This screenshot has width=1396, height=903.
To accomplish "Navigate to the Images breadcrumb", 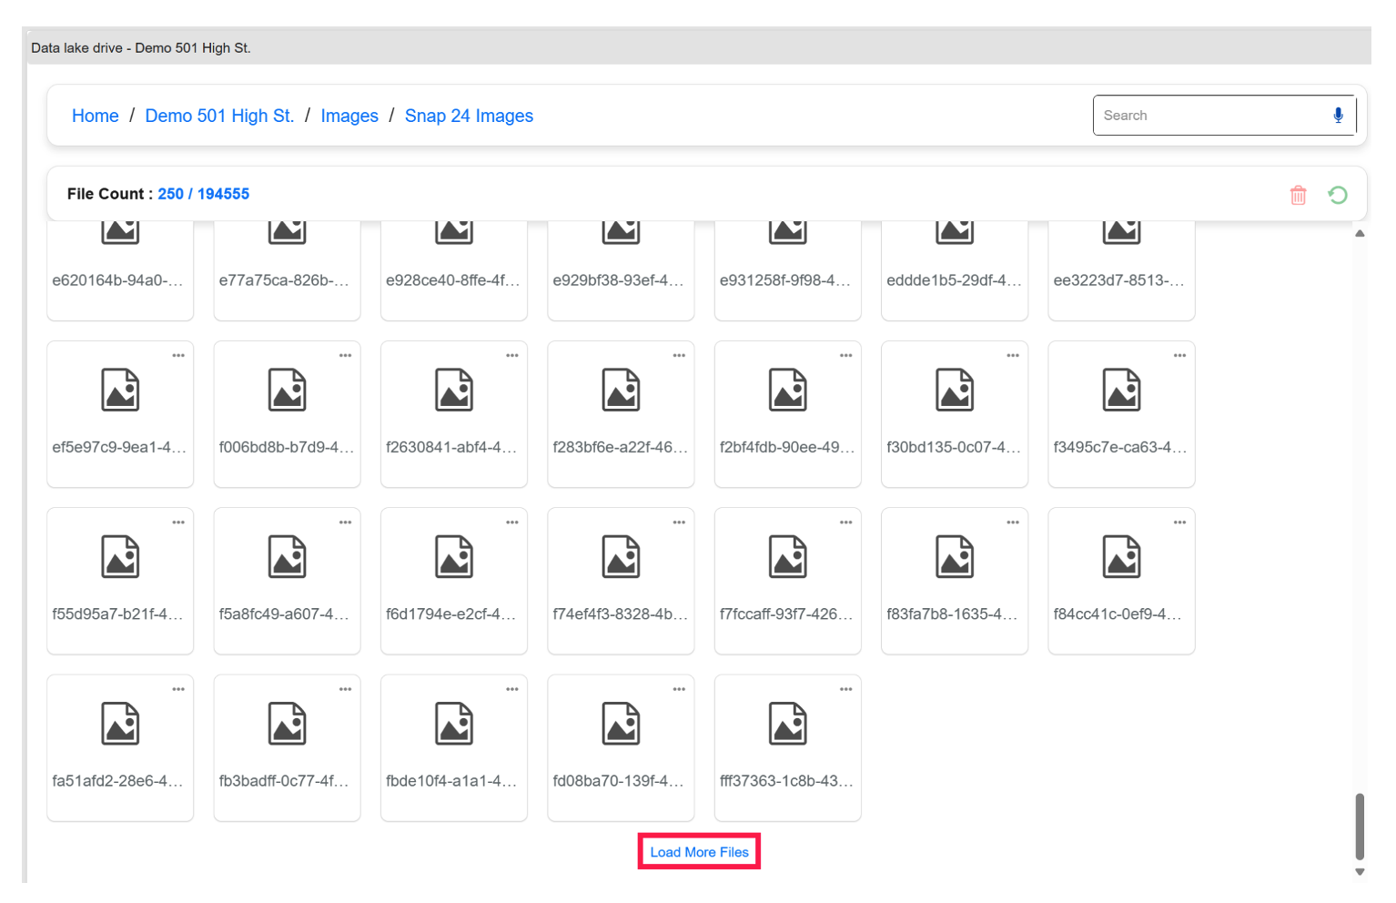I will (x=349, y=116).
